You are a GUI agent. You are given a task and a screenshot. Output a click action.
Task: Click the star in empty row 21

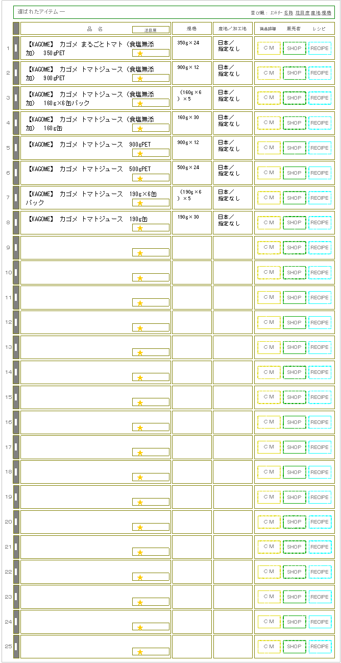140,553
